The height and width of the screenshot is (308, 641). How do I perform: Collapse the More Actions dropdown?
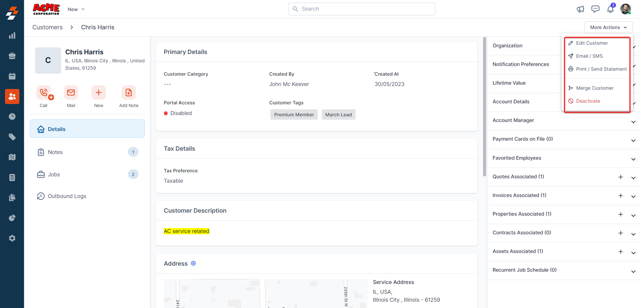tap(608, 27)
